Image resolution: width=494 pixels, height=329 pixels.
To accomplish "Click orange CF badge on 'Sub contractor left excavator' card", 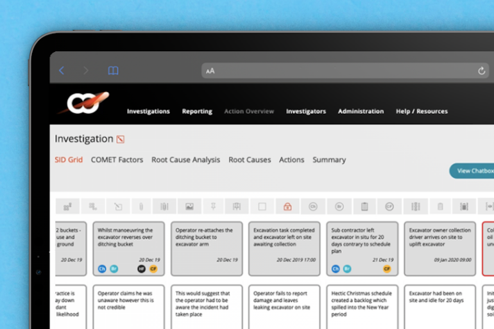I will tap(387, 269).
